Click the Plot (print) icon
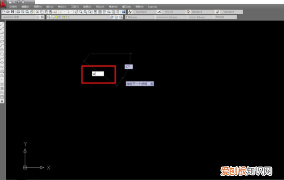 (x=18, y=12)
